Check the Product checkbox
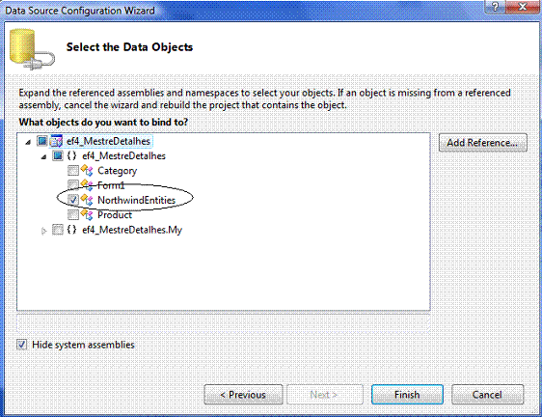The height and width of the screenshot is (417, 542). 73,215
